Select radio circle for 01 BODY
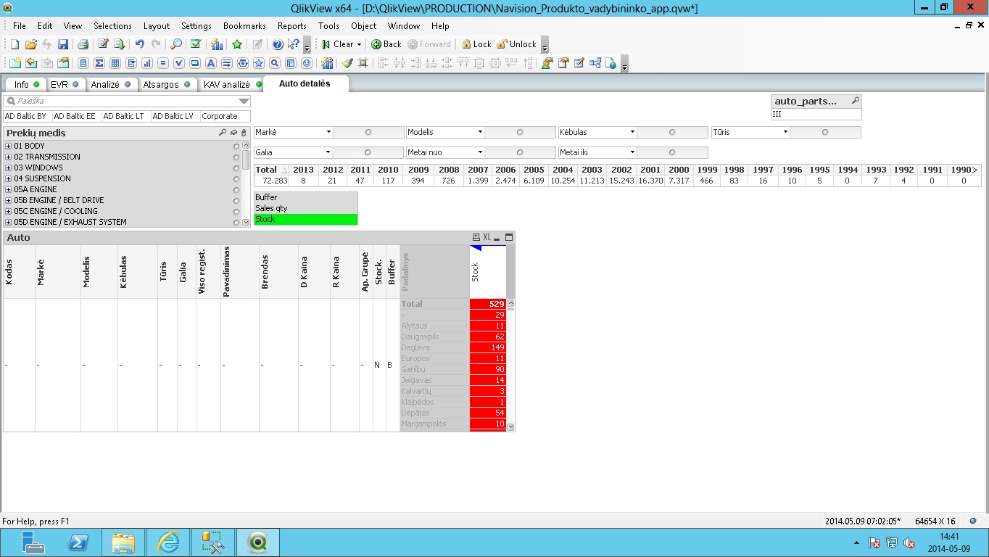989x557 pixels. pos(236,146)
